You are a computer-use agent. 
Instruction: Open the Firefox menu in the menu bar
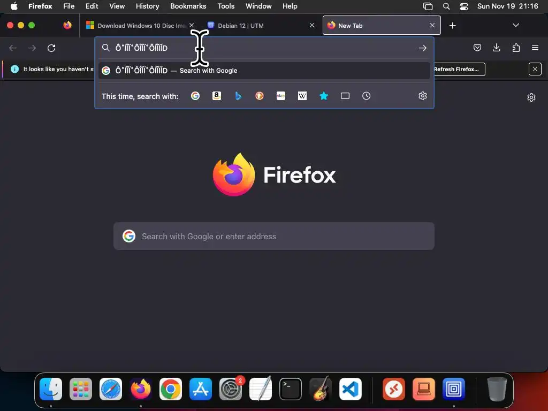click(x=40, y=6)
